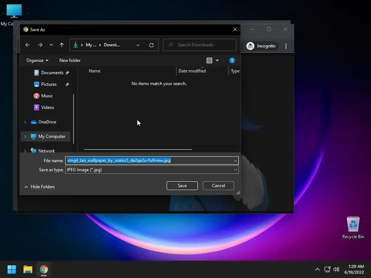This screenshot has width=371, height=278.
Task: Click the Save button
Action: click(182, 186)
